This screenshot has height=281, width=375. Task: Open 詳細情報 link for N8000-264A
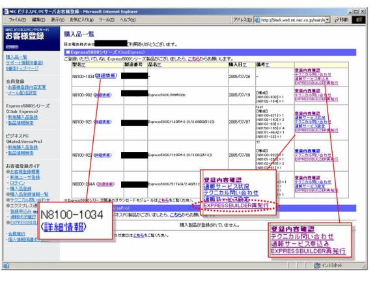point(105,184)
